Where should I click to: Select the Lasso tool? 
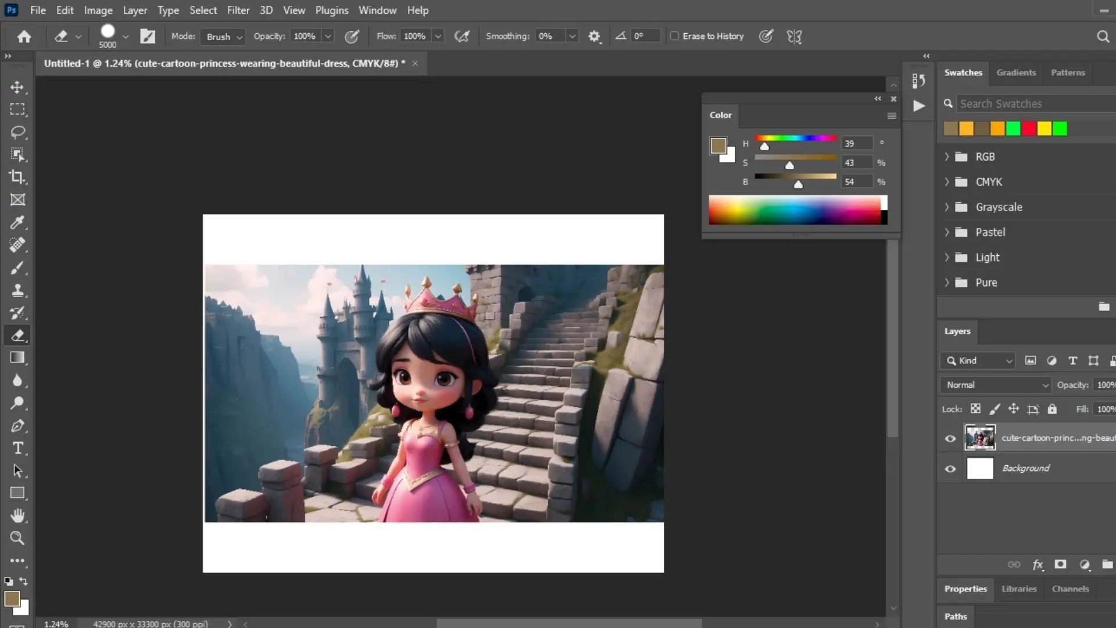click(x=17, y=132)
